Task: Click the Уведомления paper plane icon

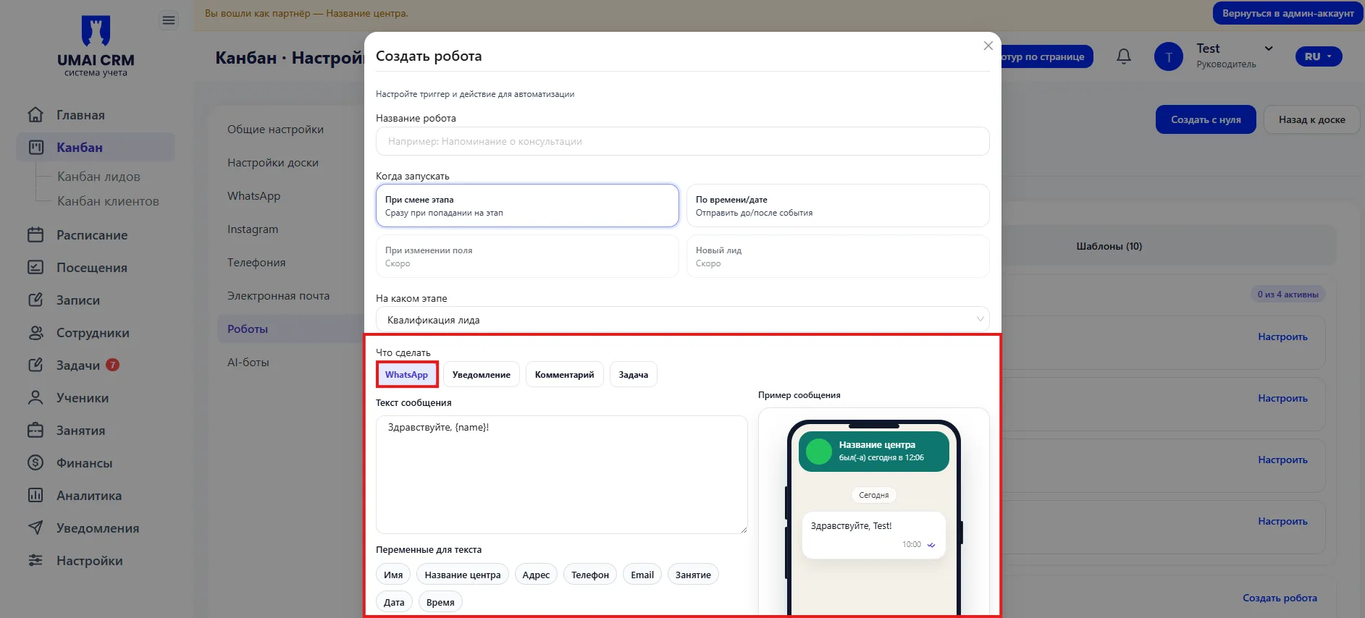Action: (x=35, y=528)
